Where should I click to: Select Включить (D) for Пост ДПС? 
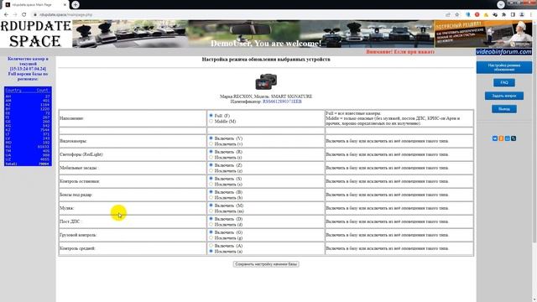[x=211, y=218]
